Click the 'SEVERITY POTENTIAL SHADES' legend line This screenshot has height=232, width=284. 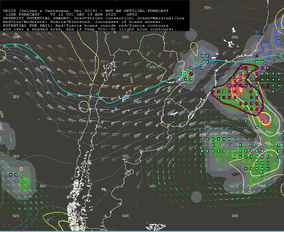[x=94, y=18]
